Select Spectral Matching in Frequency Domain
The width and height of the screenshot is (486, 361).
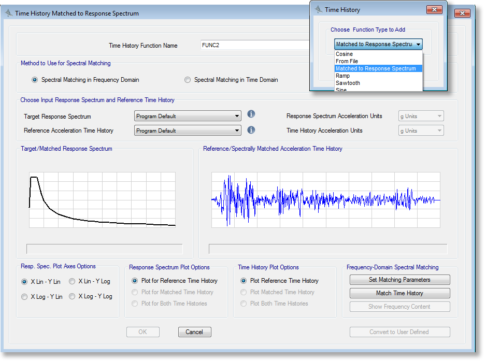click(35, 80)
